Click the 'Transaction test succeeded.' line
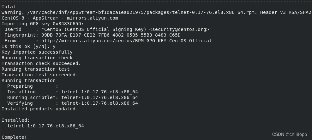This screenshot has height=140, width=312. (40, 75)
